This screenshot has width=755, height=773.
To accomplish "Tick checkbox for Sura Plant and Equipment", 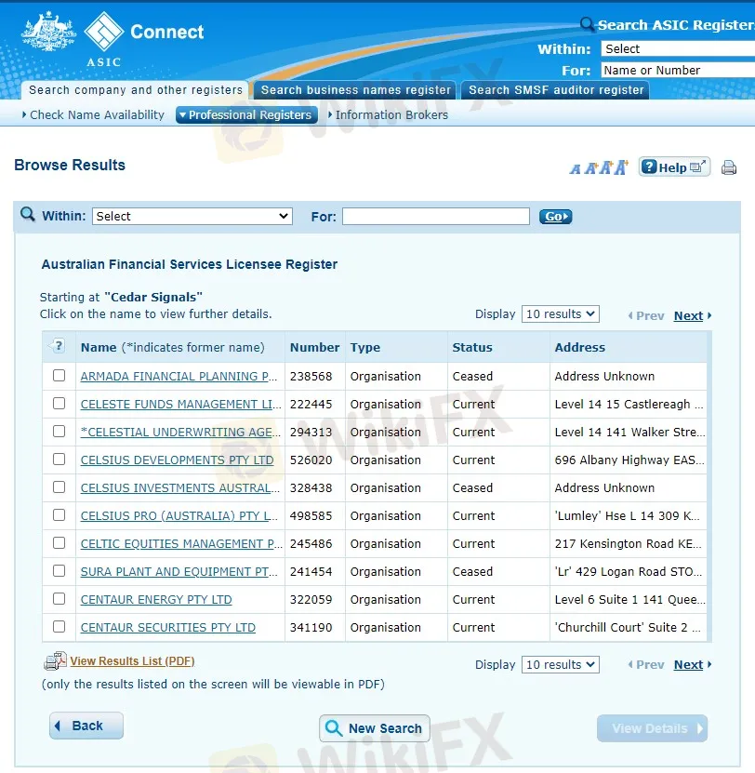I will (x=60, y=571).
